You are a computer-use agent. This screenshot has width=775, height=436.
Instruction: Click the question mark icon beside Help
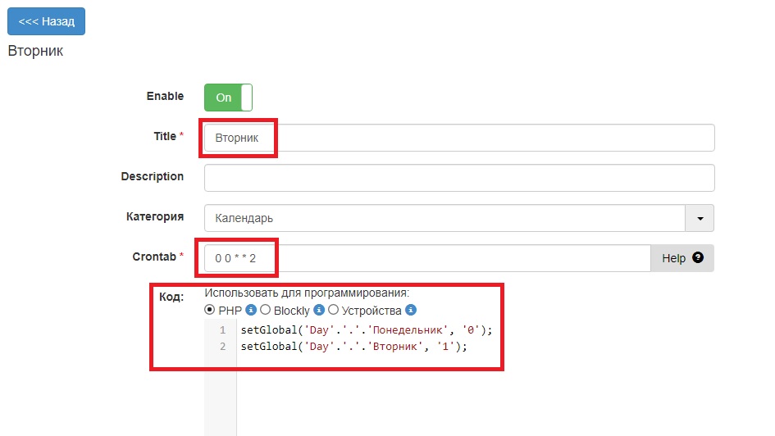[698, 257]
